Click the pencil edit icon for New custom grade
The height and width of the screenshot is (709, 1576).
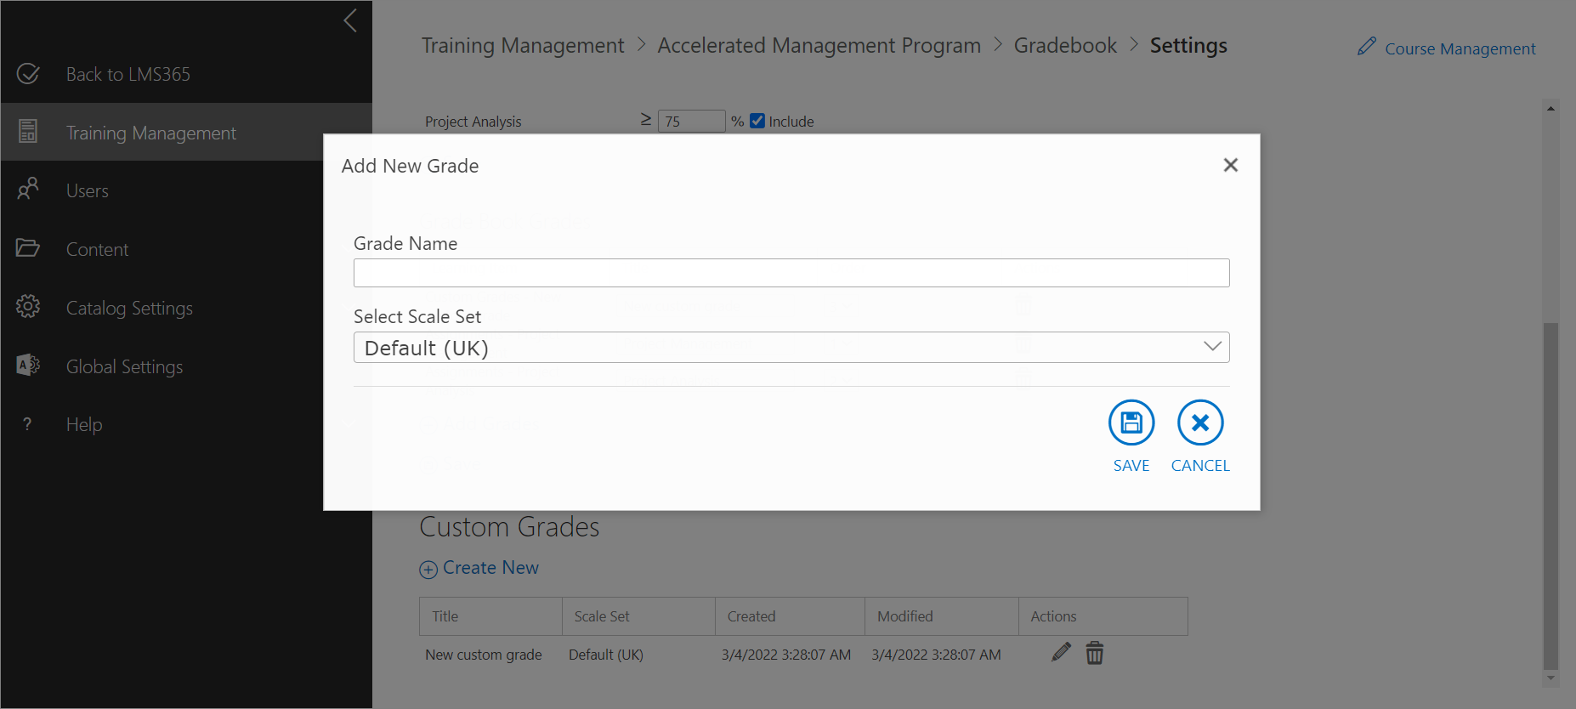pos(1061,653)
